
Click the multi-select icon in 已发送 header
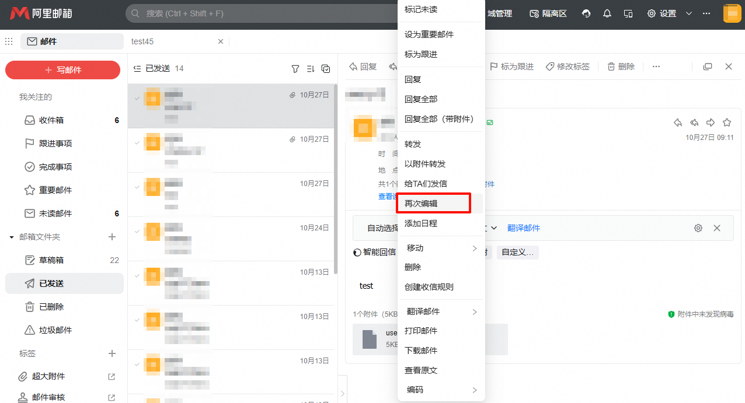click(x=326, y=69)
